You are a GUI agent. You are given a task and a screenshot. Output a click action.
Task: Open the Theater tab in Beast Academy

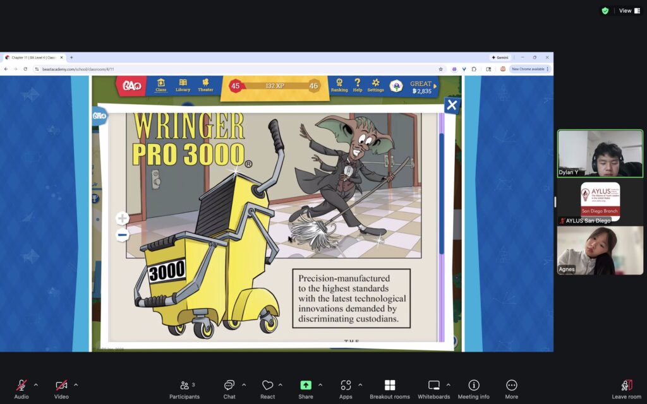tap(205, 85)
